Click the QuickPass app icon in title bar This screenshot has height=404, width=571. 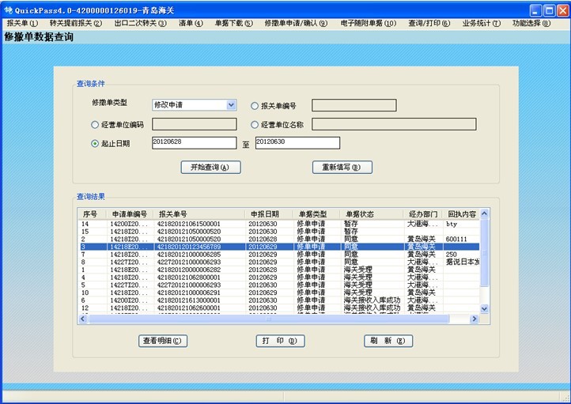tap(9, 9)
